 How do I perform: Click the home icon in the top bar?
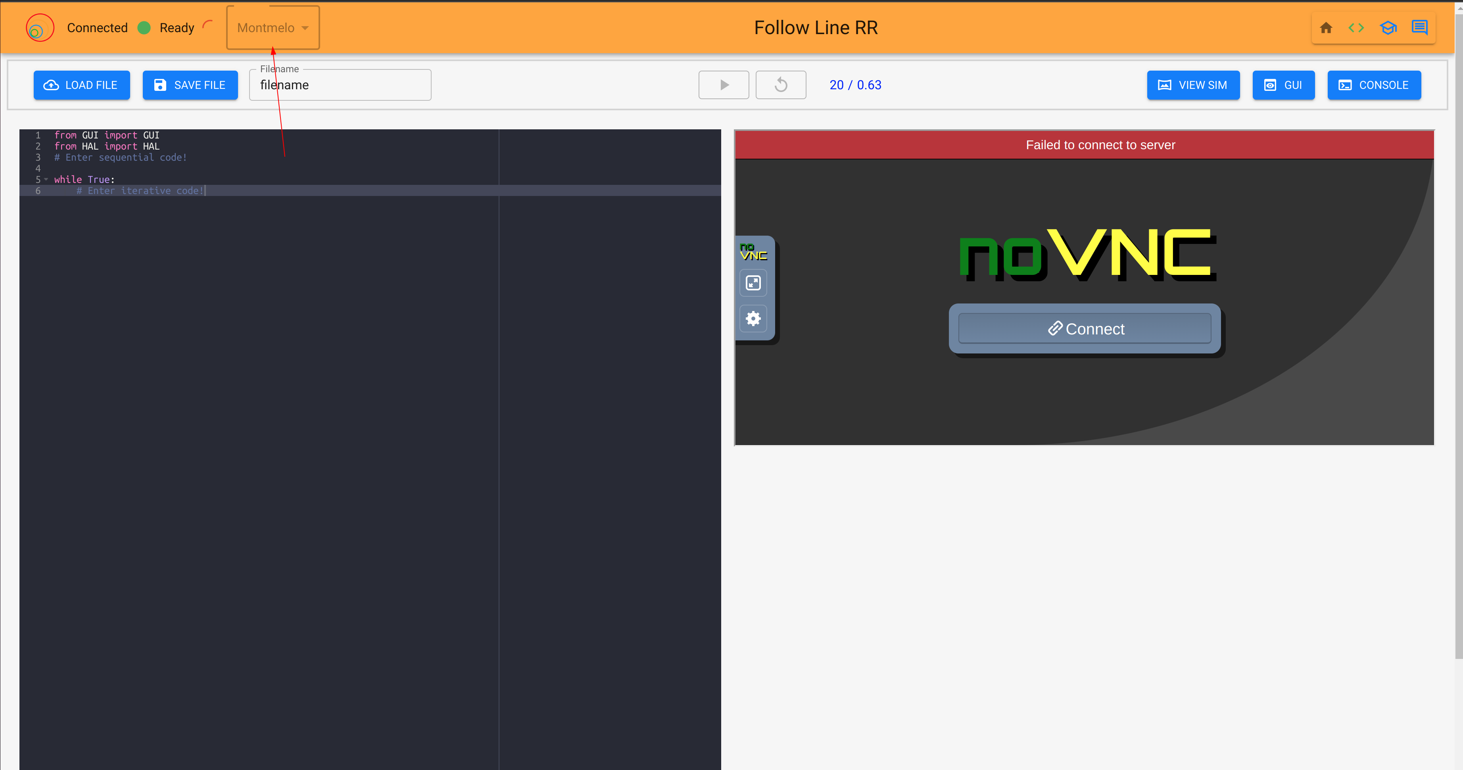point(1326,27)
